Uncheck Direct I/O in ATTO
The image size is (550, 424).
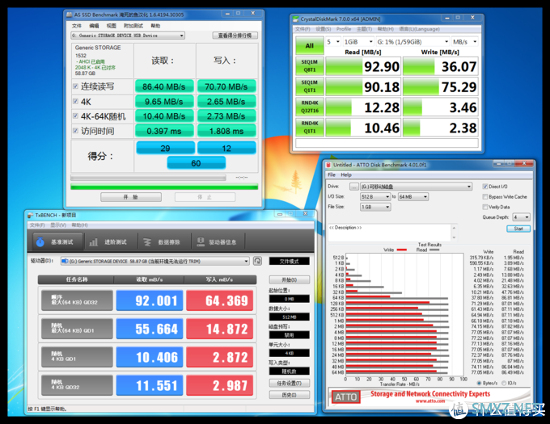click(x=485, y=187)
